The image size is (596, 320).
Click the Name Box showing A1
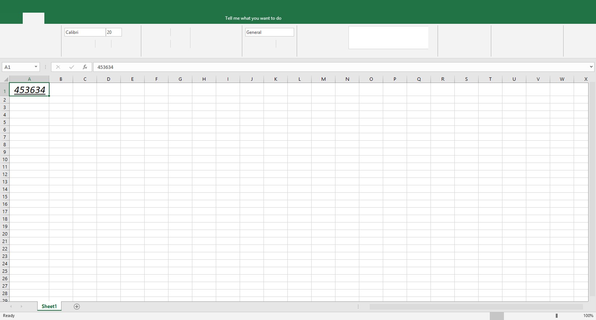18,67
